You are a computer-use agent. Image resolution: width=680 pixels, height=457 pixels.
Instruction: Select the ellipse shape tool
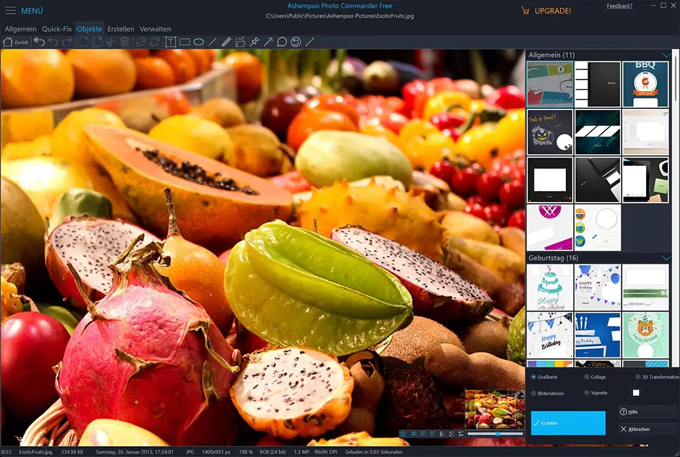(x=199, y=42)
